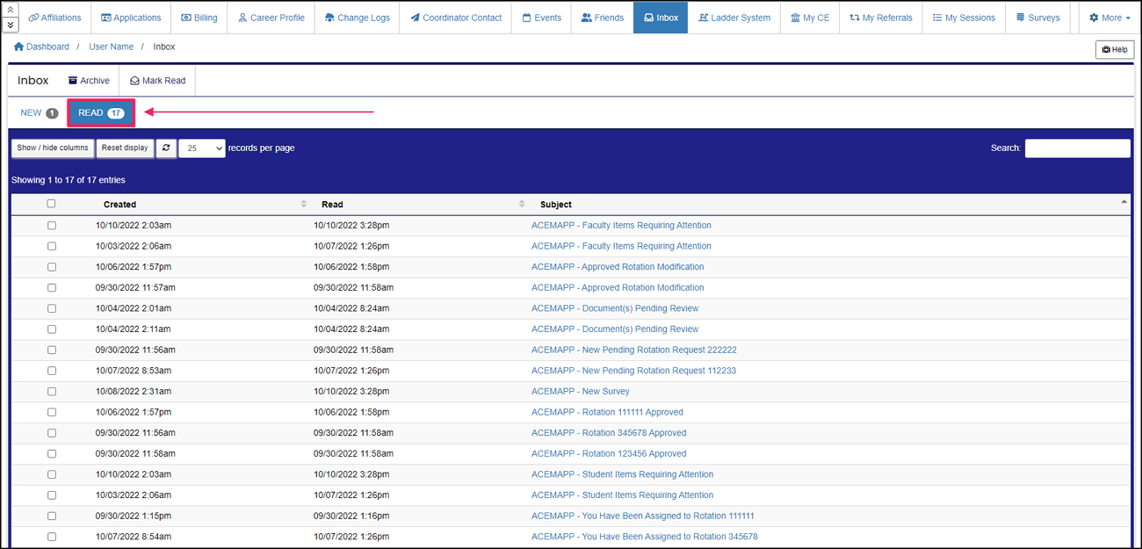1142x549 pixels.
Task: Open the ACEMAPP - New Survey message link
Action: [580, 391]
